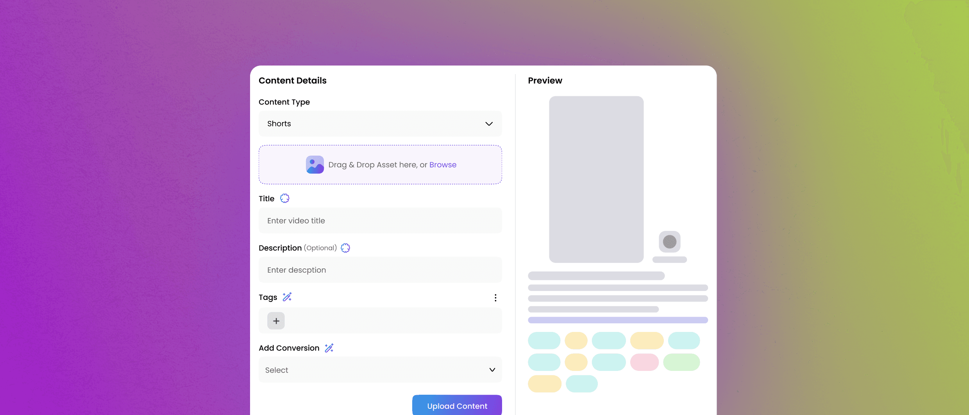Open the three-dot menu for Tags
The height and width of the screenshot is (415, 969).
tap(495, 298)
